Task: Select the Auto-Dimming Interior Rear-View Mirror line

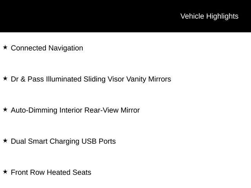Action: coord(75,110)
